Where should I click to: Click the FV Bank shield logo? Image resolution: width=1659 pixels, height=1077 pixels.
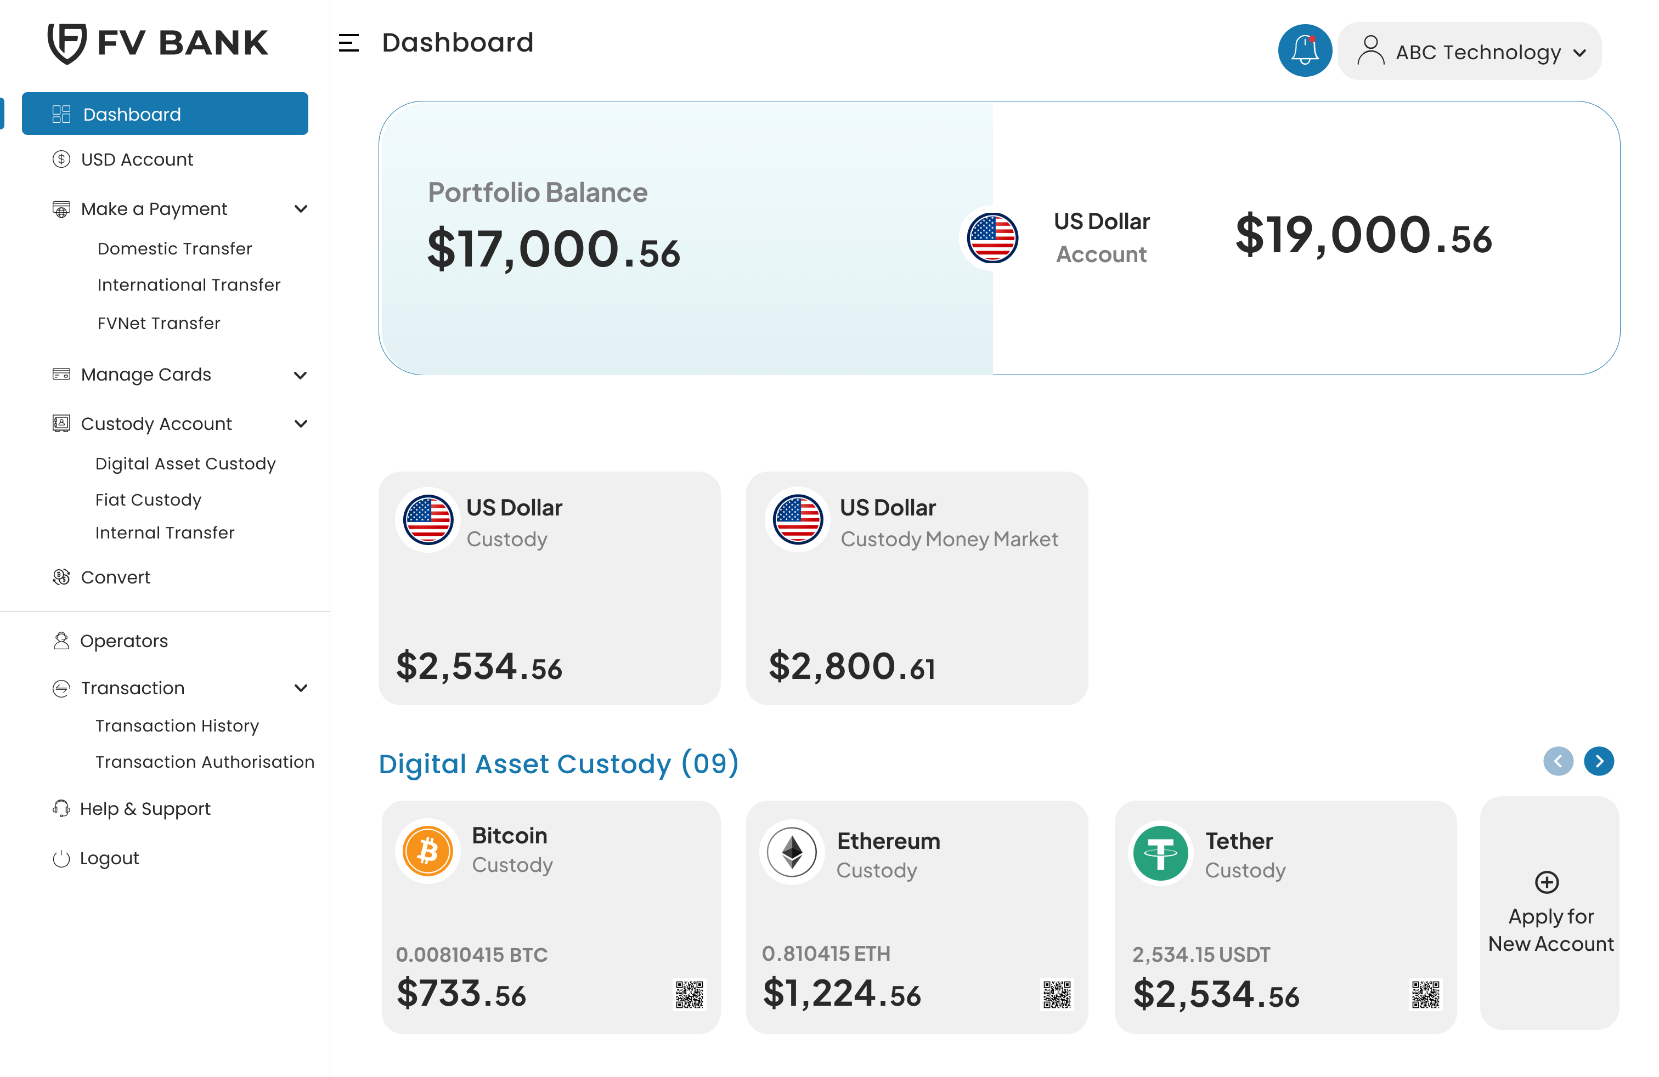tap(67, 43)
